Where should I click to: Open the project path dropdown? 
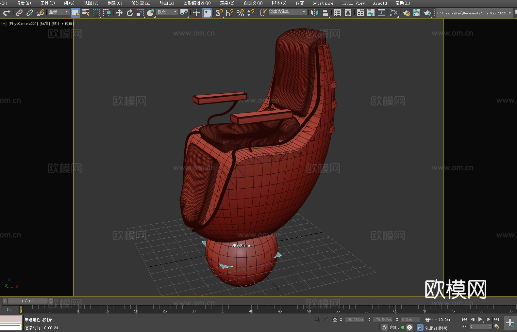[474, 13]
